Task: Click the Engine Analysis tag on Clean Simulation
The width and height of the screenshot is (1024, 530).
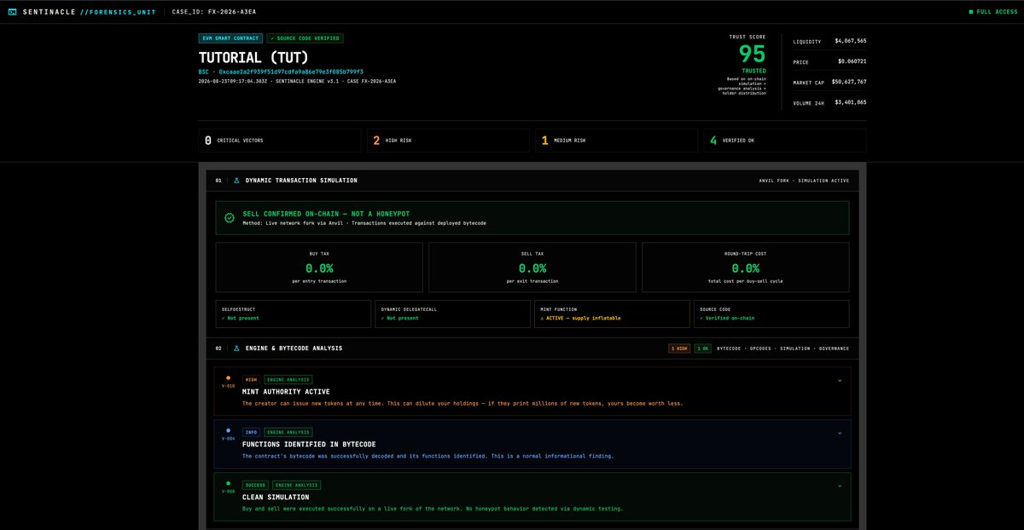Action: (x=297, y=486)
